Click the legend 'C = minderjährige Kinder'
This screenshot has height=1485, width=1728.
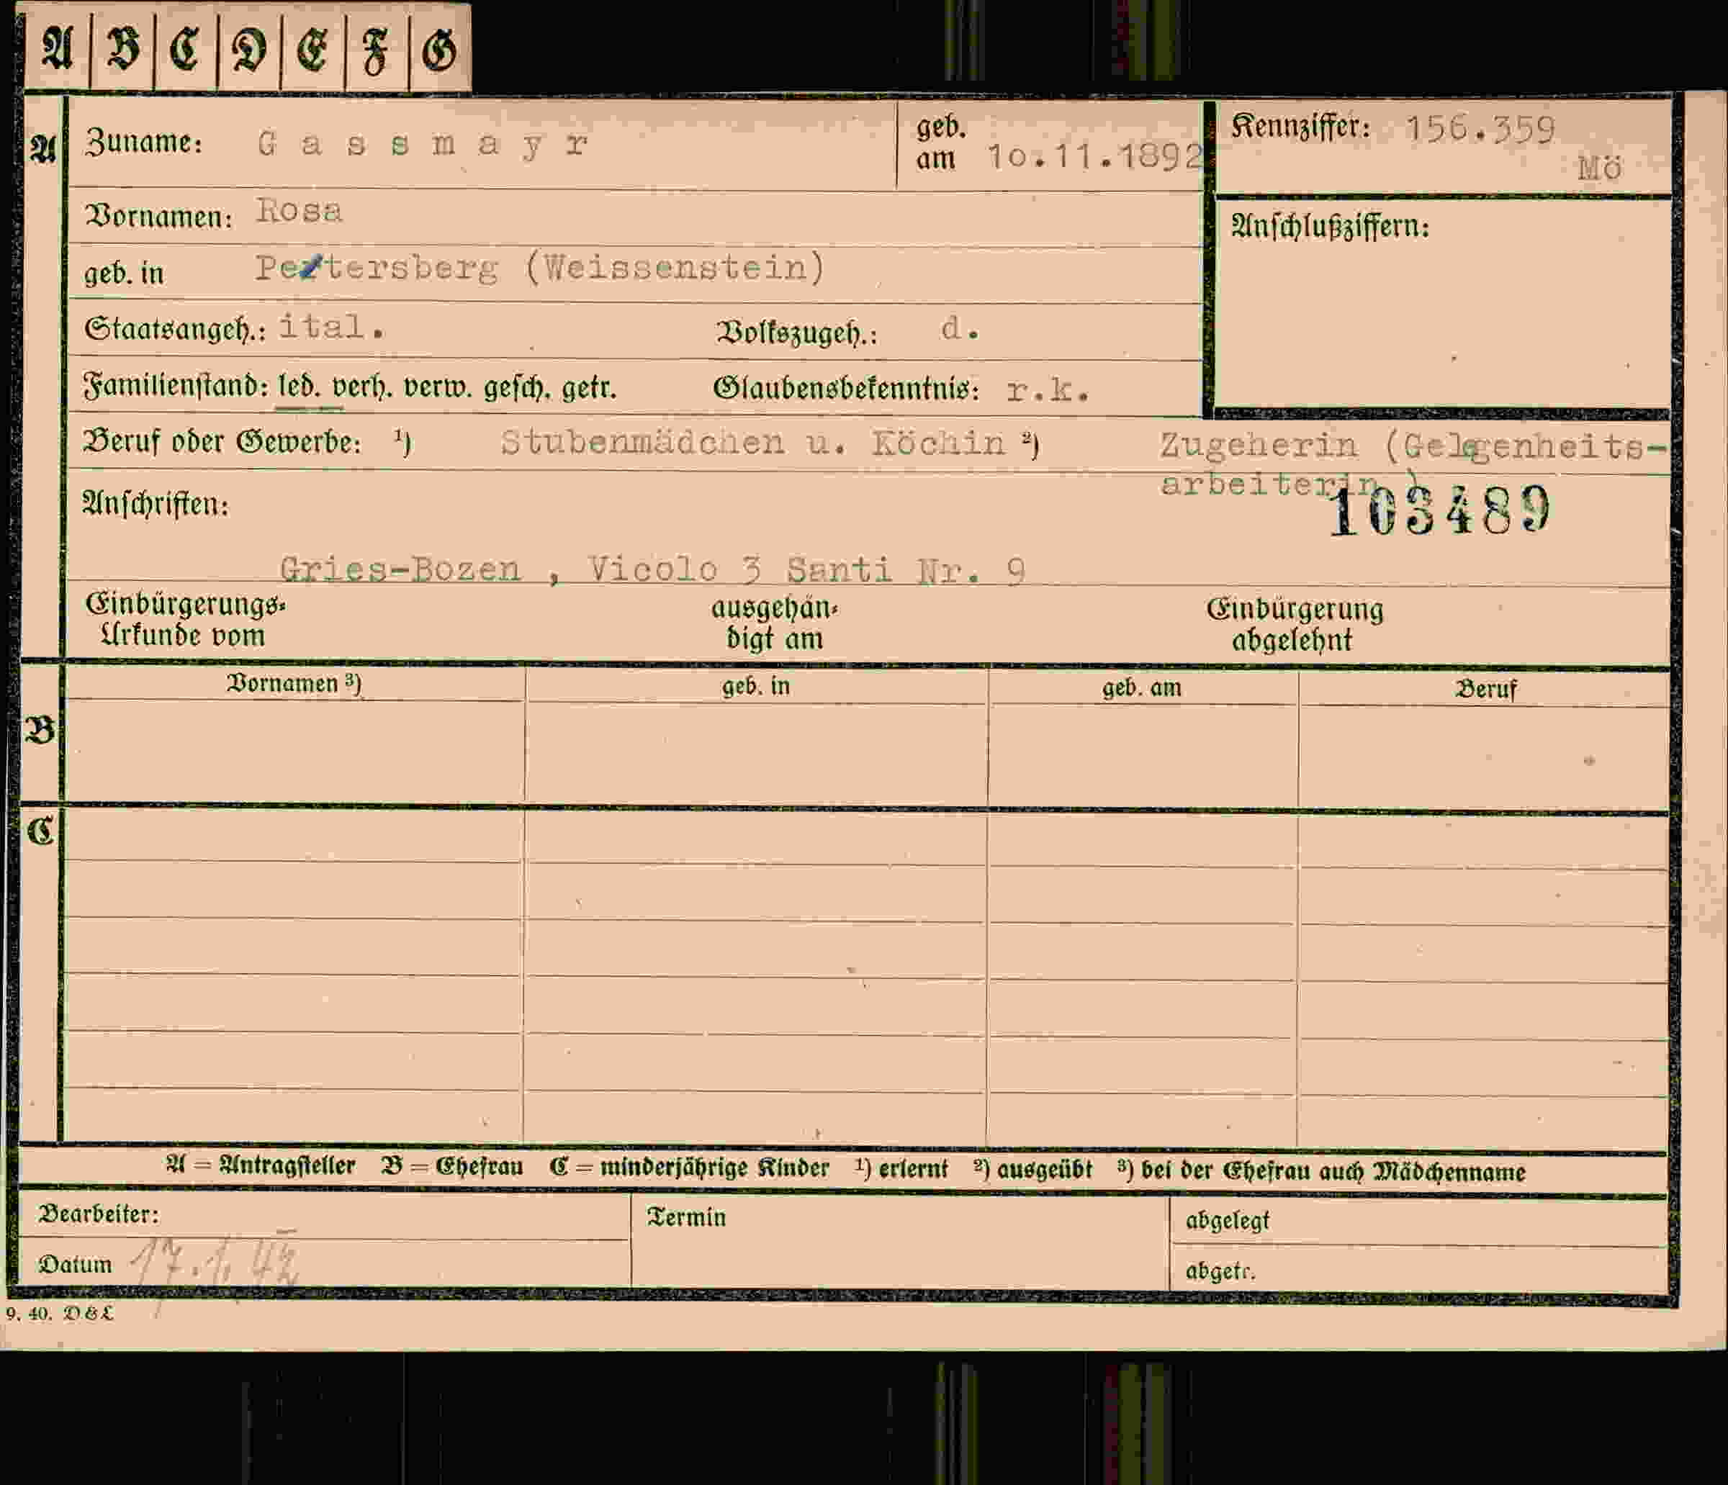click(x=689, y=1168)
